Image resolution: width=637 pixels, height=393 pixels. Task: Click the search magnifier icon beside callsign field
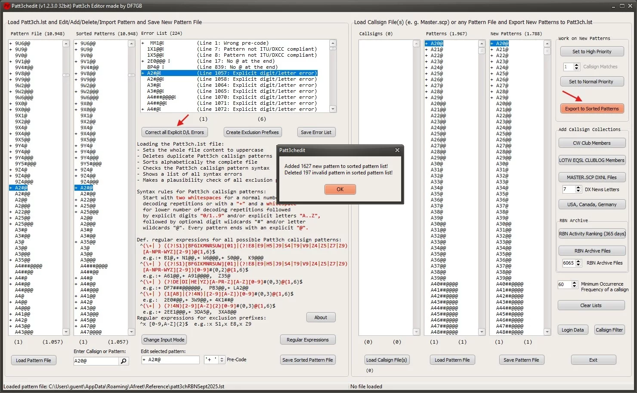124,361
